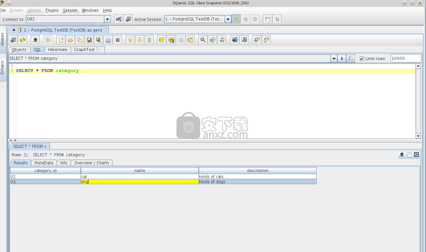Viewport: 426px width, 252px height.
Task: Open the File menu
Action: (x=3, y=10)
